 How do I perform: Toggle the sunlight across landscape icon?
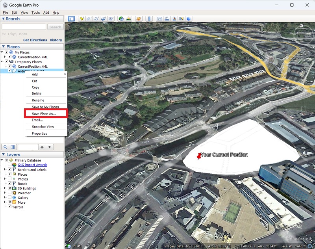(x=128, y=19)
